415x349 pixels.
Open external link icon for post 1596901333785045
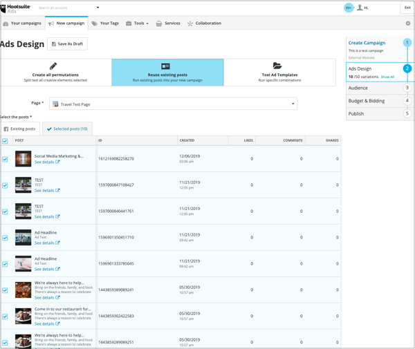pyautogui.click(x=57, y=269)
